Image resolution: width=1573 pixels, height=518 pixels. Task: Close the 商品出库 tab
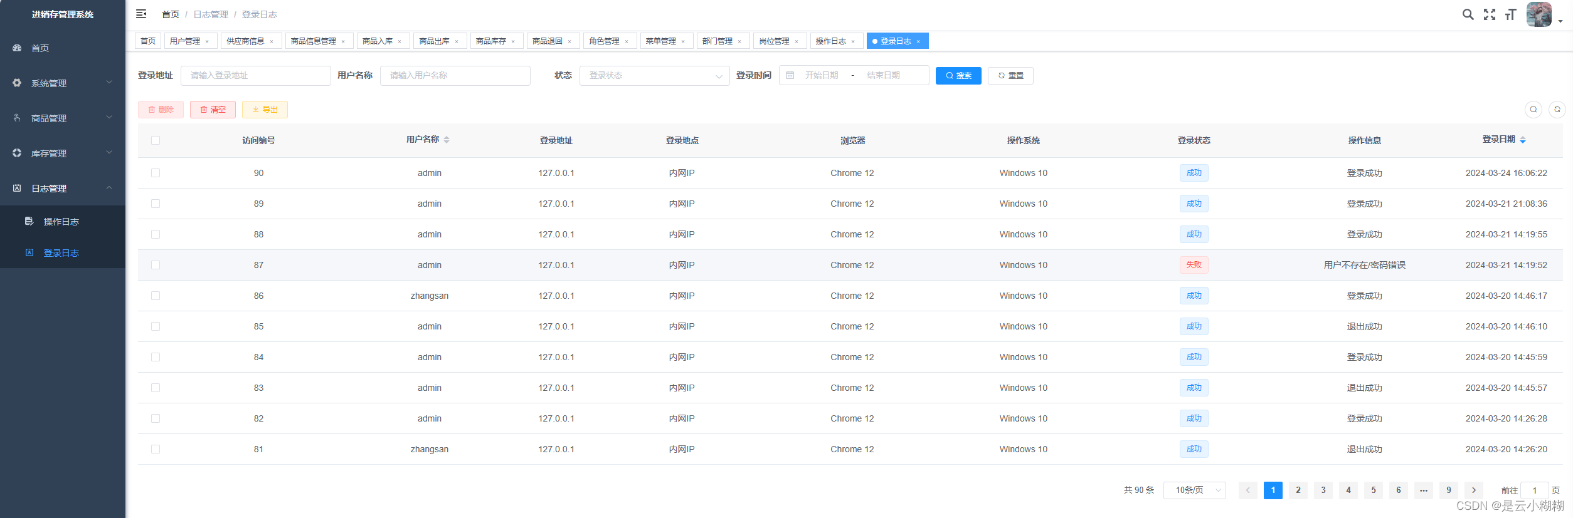click(457, 41)
